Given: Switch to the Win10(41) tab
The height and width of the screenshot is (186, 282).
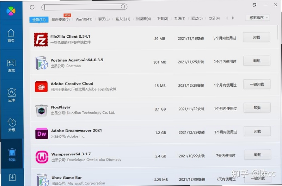Looking at the screenshot, I should [x=84, y=19].
